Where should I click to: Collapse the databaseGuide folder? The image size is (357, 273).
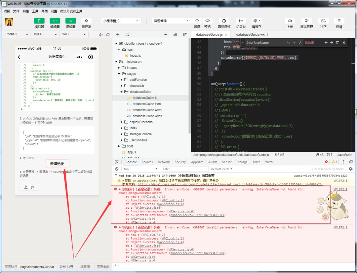click(122, 92)
